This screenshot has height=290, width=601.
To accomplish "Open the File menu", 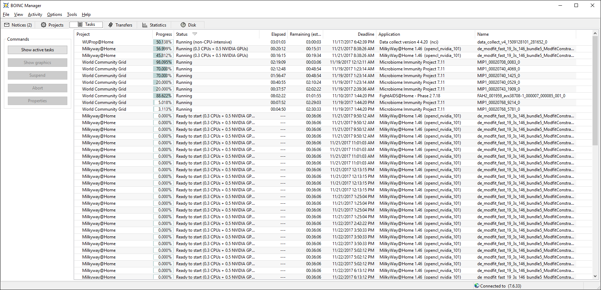I will (x=6, y=14).
